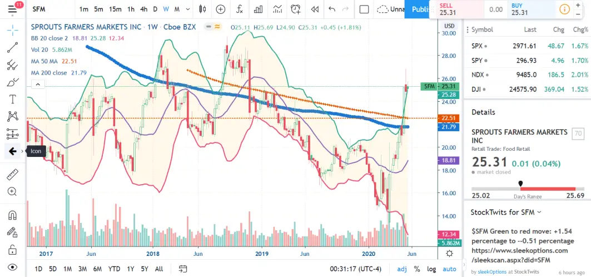
Task: Click the MA 200 close legend
Action: pos(49,73)
